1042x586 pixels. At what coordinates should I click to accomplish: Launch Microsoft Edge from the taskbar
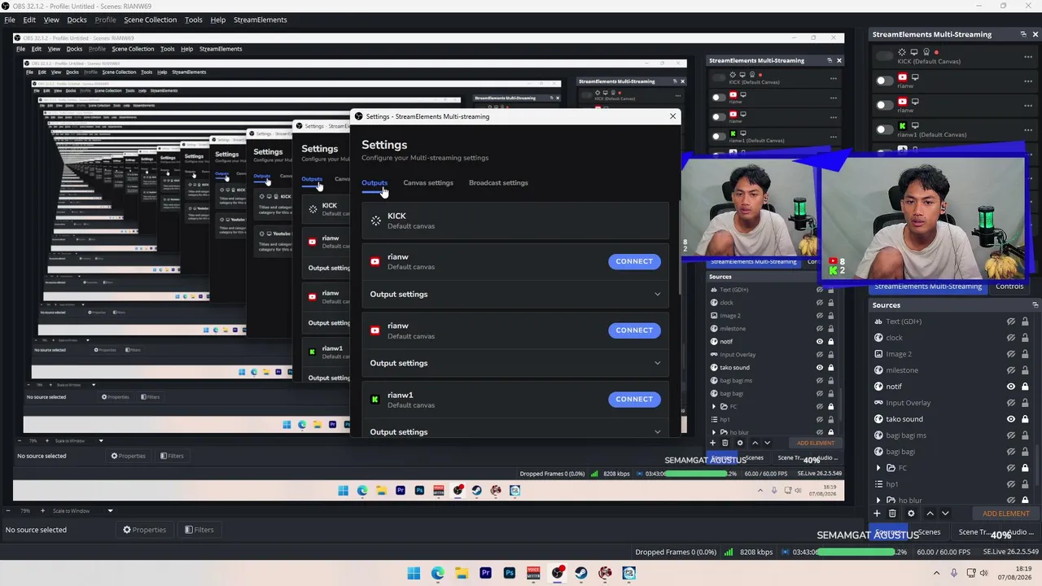(438, 573)
